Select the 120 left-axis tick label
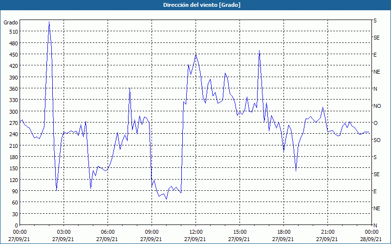This screenshot has width=391, height=244. pos(14,180)
